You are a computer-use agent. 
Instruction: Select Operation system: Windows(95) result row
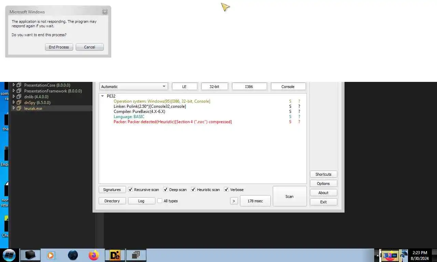point(162,101)
